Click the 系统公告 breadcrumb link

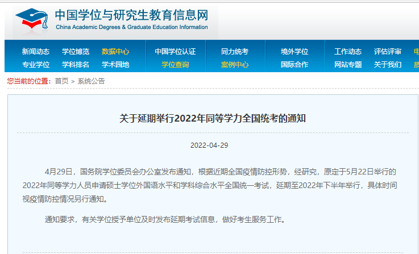coord(92,81)
